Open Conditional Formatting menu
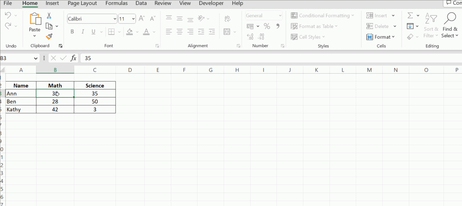The width and height of the screenshot is (462, 206). tap(323, 16)
